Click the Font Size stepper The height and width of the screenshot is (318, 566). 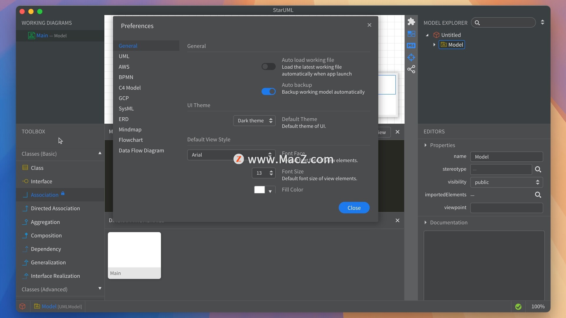271,173
